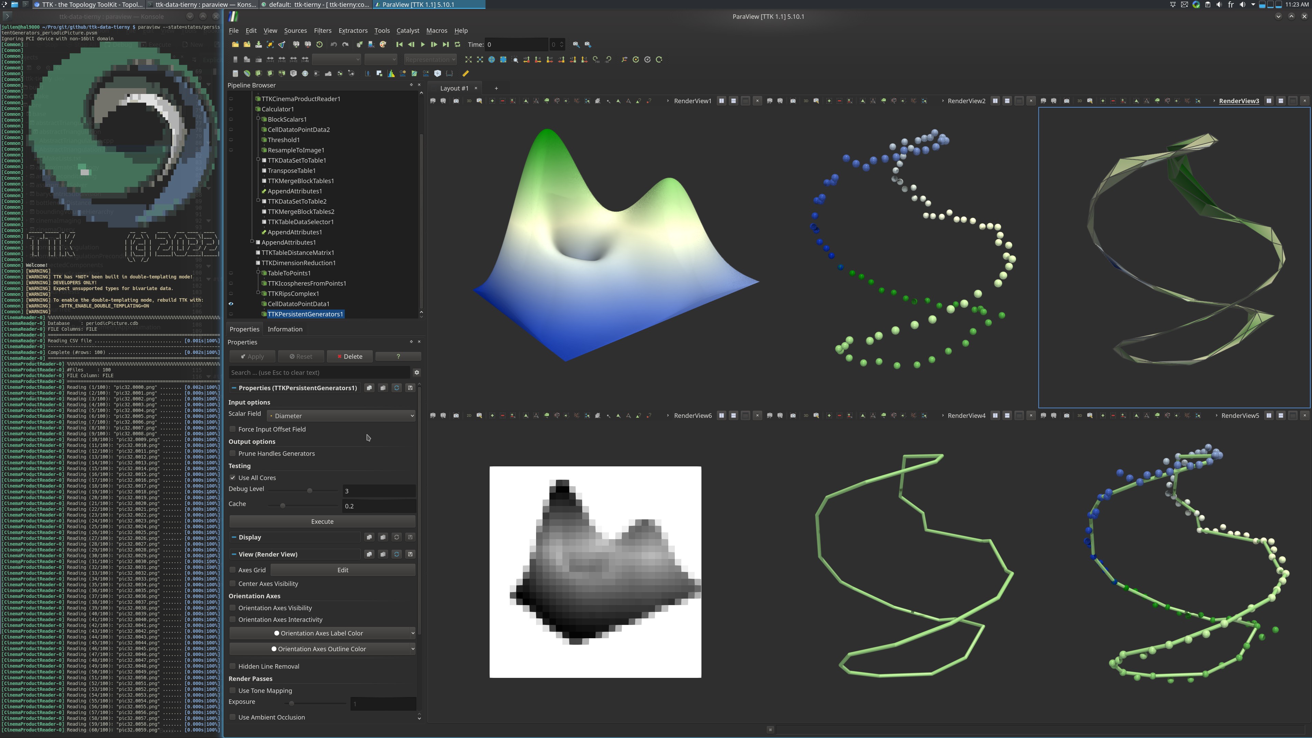
Task: Switch to the Information tab
Action: (285, 329)
